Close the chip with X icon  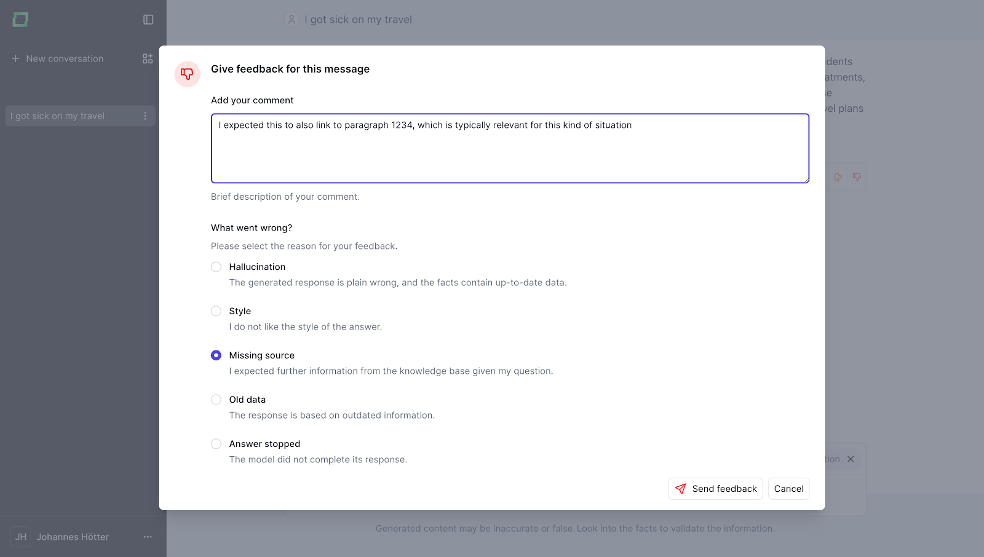click(x=851, y=459)
